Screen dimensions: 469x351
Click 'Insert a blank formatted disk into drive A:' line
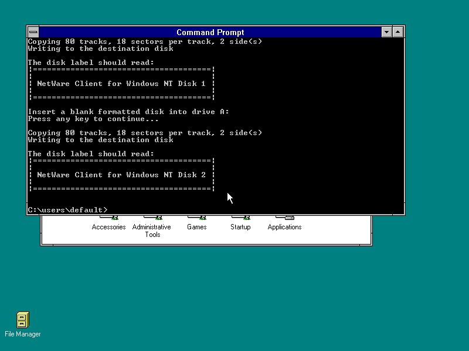128,112
